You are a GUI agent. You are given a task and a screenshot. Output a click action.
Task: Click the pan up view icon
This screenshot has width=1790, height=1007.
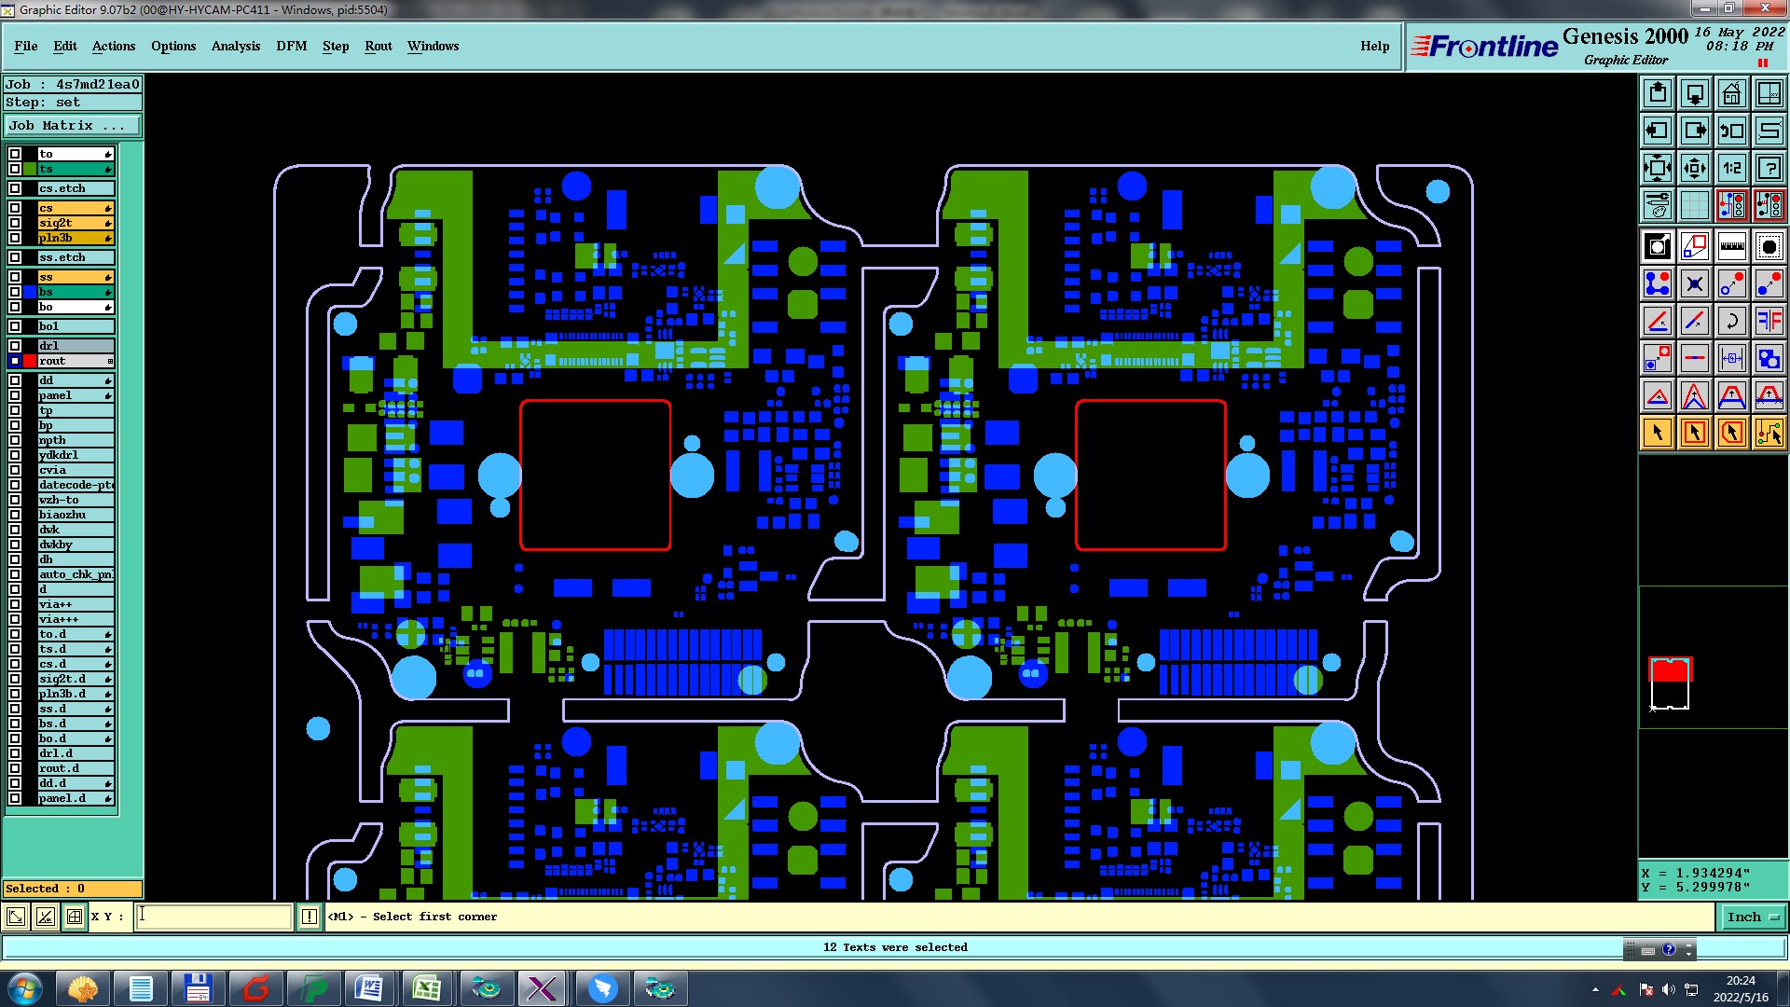point(1658,93)
